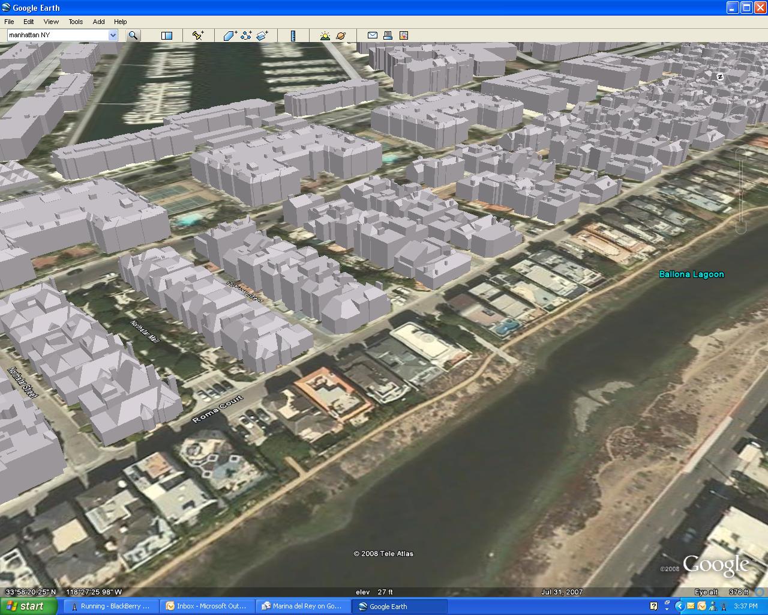
Task: Click the restore/options icon in the language bar
Action: (x=667, y=603)
